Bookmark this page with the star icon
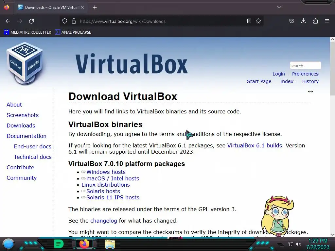This screenshot has height=251, width=335. pos(258,21)
